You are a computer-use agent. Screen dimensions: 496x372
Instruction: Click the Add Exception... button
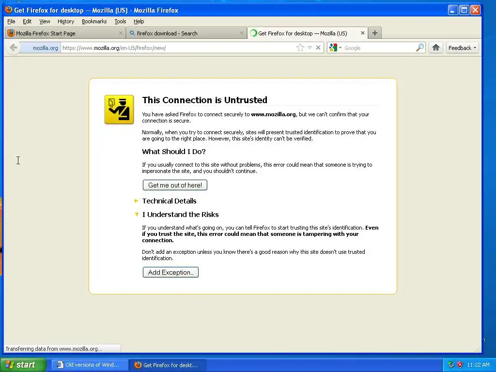tap(170, 272)
